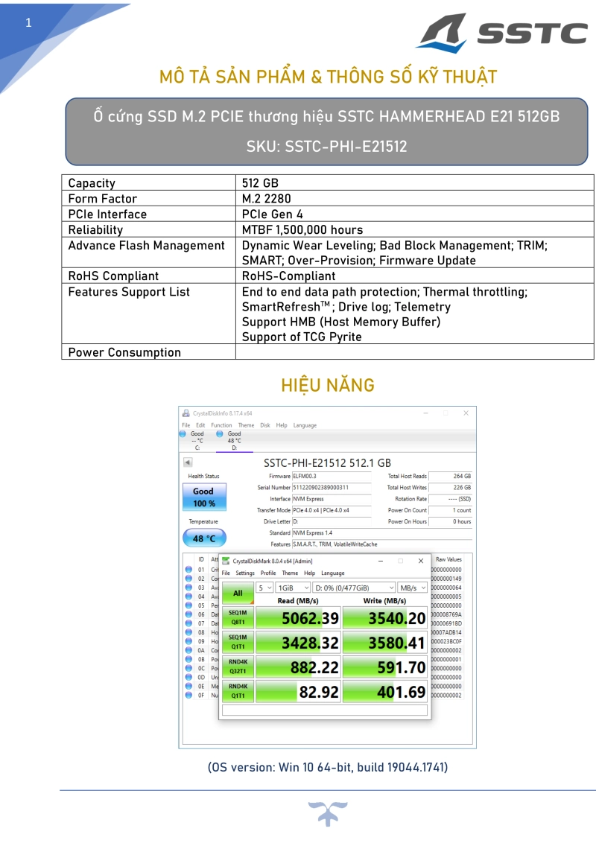Click the back arrow navigation icon in CrystalDiskInfo

(186, 461)
